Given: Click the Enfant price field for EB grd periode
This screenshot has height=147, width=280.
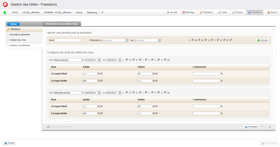Looking at the screenshot, I should pos(145,73).
